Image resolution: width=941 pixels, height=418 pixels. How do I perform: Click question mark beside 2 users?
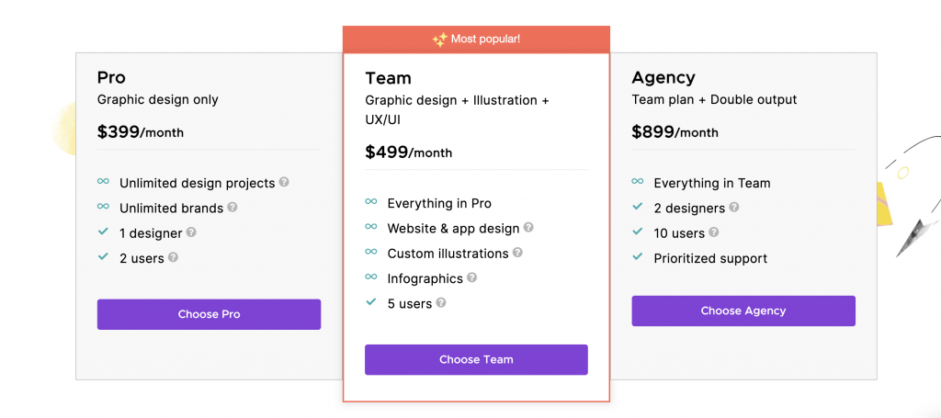[x=173, y=257]
